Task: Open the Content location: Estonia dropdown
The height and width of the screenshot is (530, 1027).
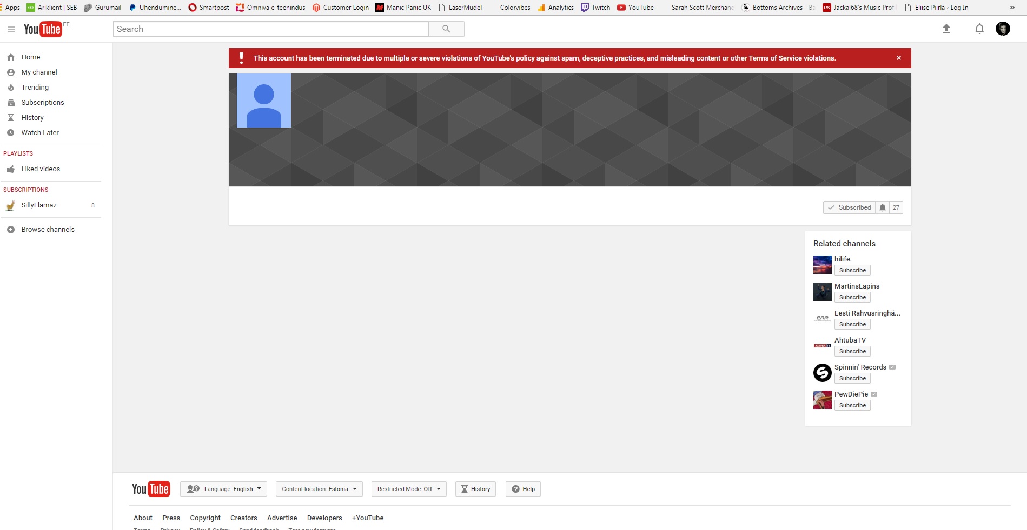Action: point(319,489)
